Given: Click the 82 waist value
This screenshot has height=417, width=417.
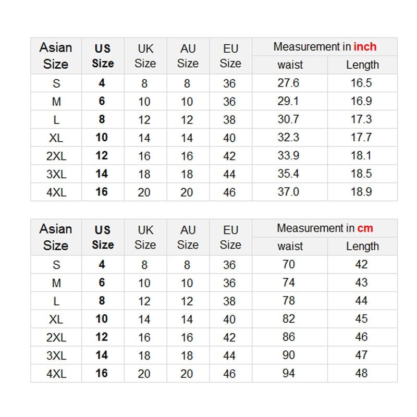Looking at the screenshot, I should tap(289, 319).
